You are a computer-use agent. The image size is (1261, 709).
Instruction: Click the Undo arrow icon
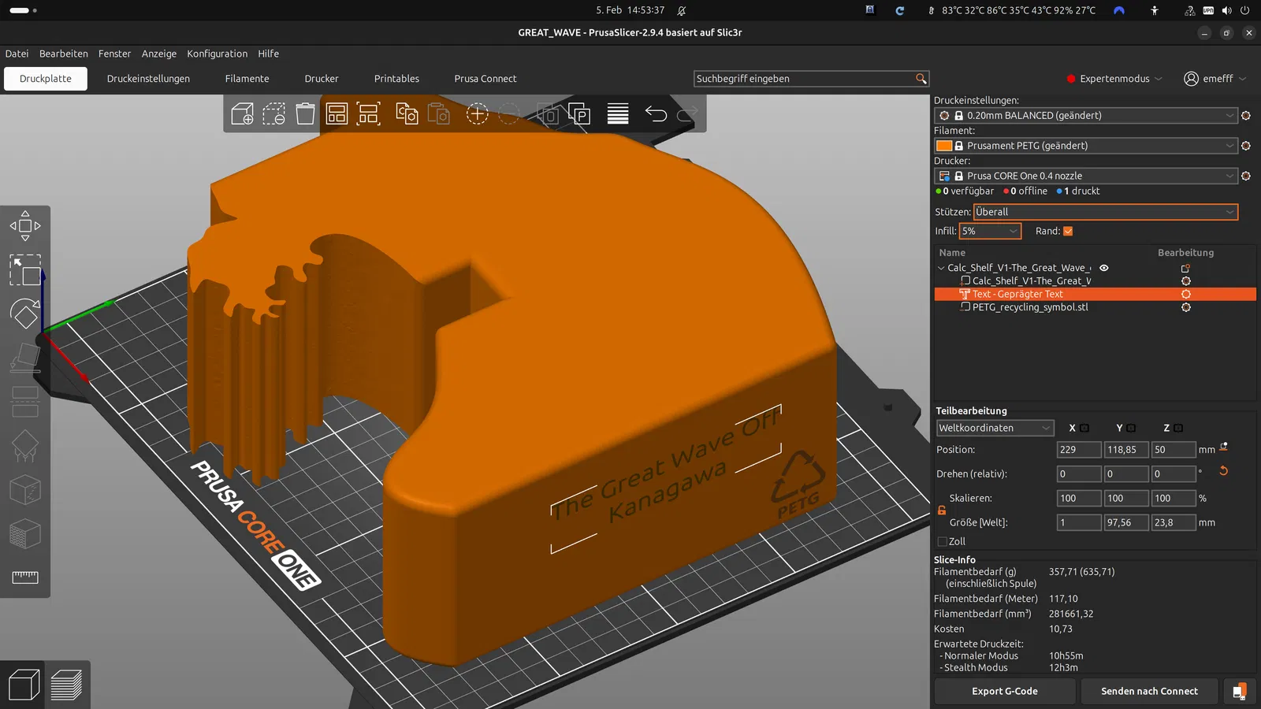tap(656, 114)
